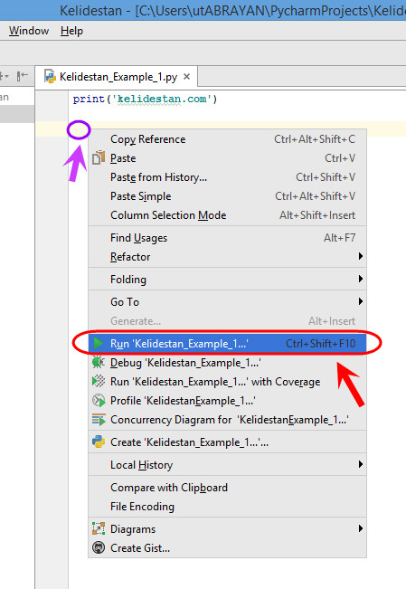This screenshot has width=406, height=589.
Task: Click the Python file icon on the tab
Action: 50,77
